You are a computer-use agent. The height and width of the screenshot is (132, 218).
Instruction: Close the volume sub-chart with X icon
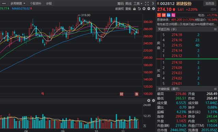click(149, 100)
